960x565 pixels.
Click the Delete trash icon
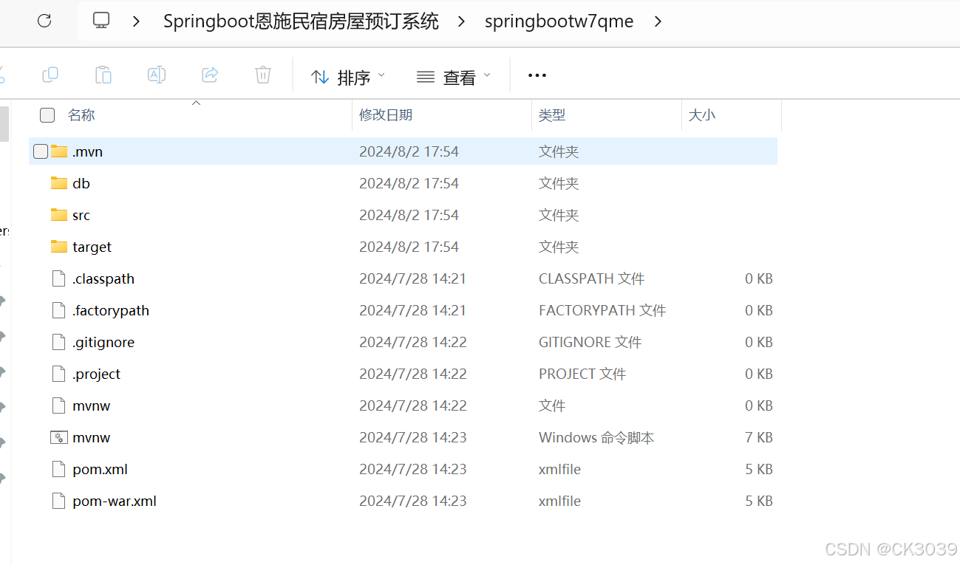pyautogui.click(x=263, y=75)
